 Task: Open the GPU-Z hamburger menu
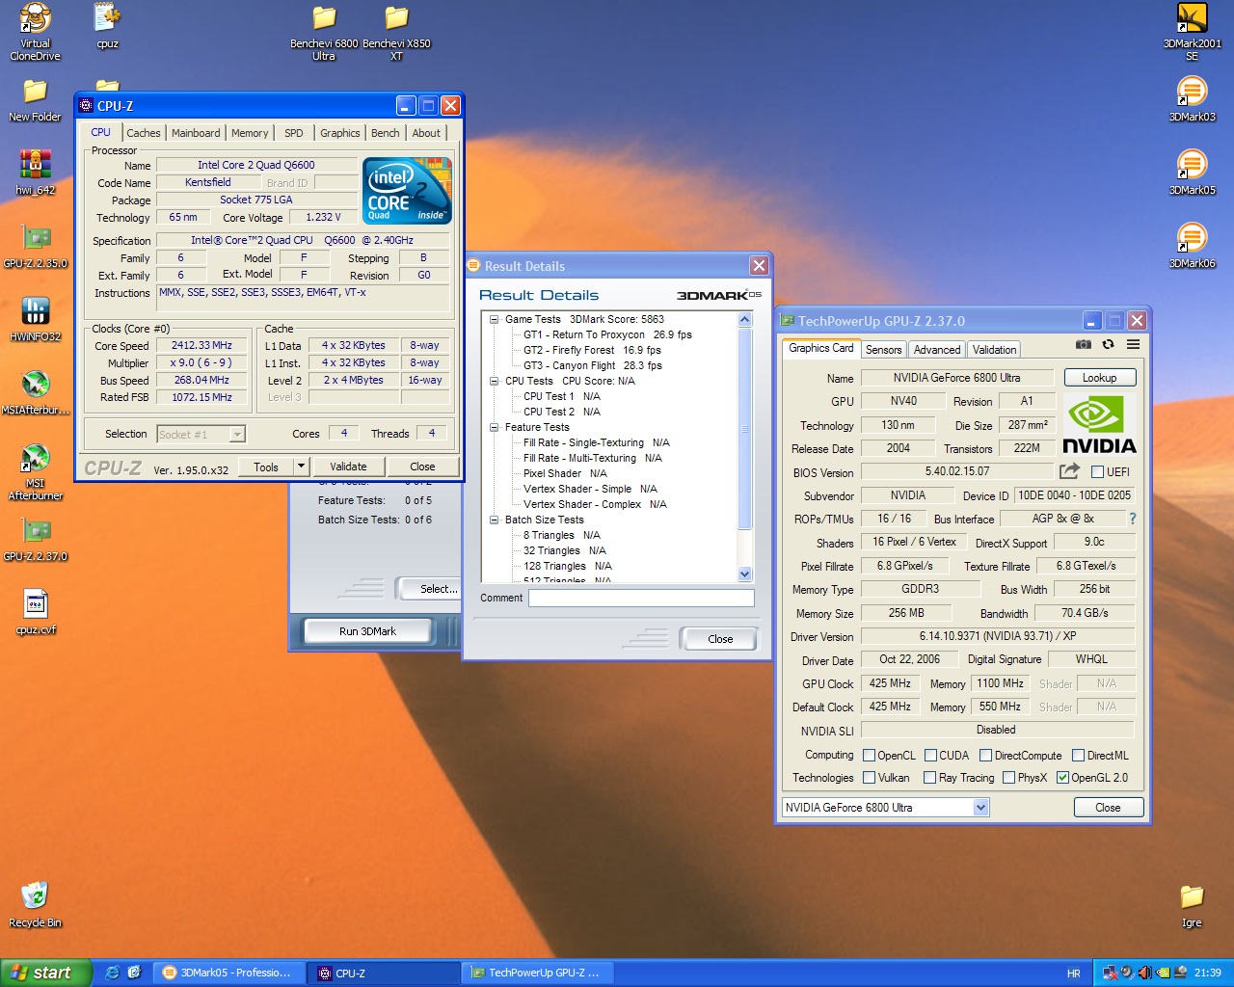point(1134,344)
